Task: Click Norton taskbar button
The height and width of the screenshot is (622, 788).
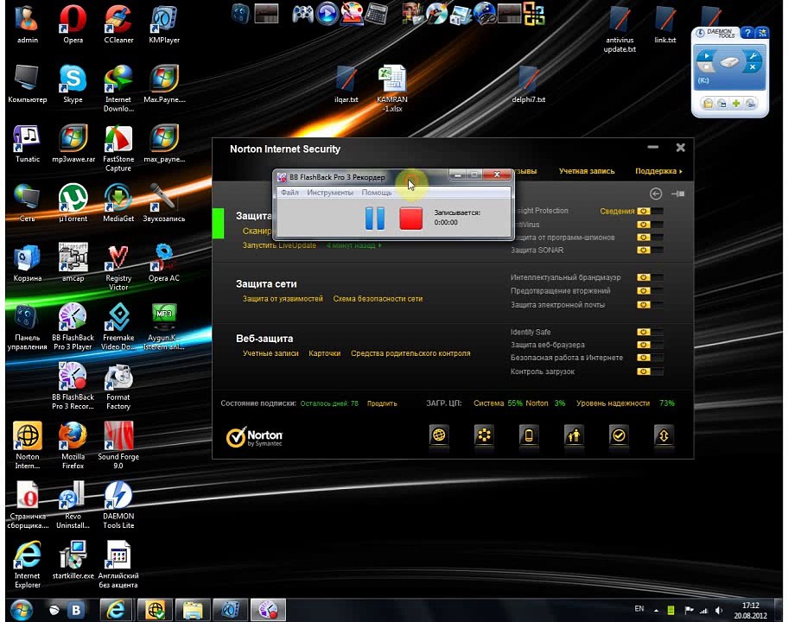Action: 155,610
